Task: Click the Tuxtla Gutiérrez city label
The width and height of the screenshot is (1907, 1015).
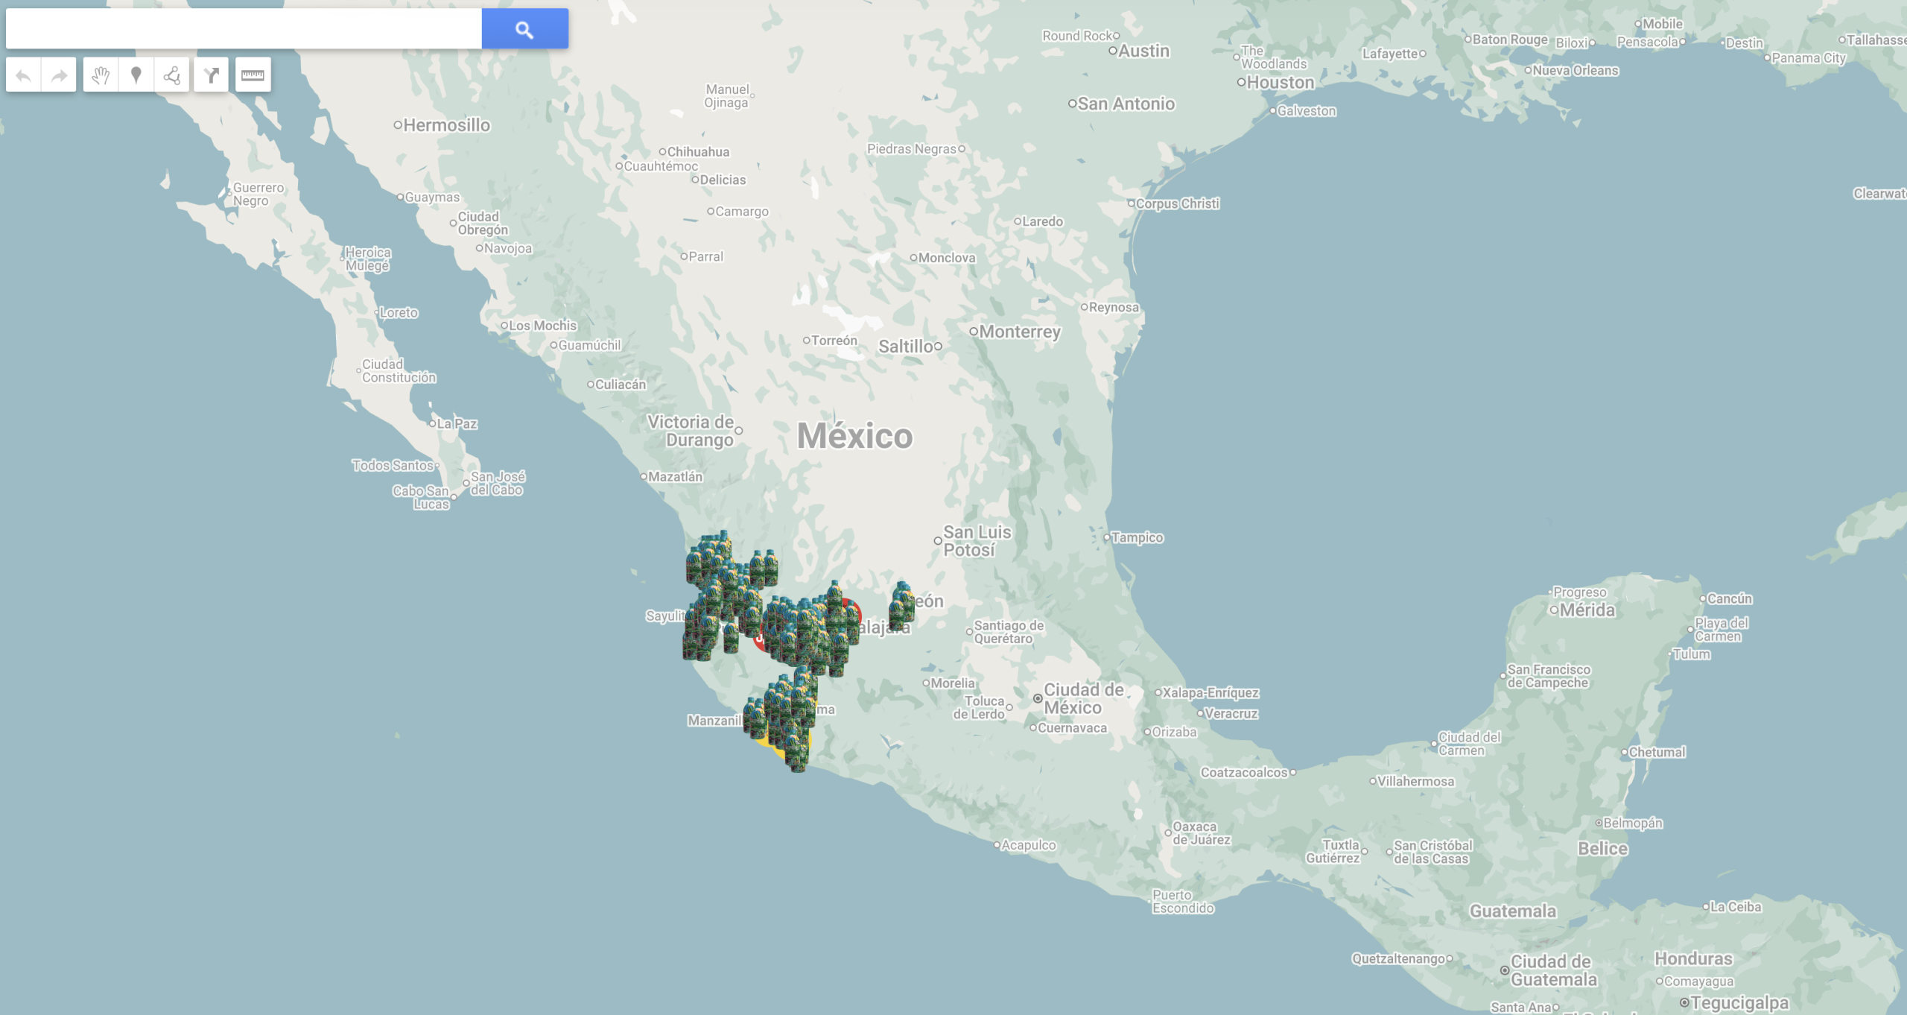Action: click(1333, 852)
